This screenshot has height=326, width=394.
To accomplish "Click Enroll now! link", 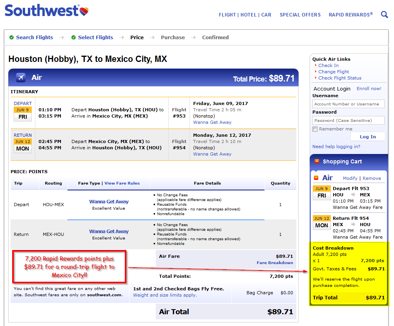I will pos(369,89).
